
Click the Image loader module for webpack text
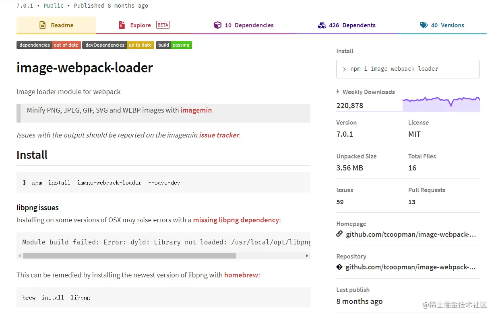point(68,92)
